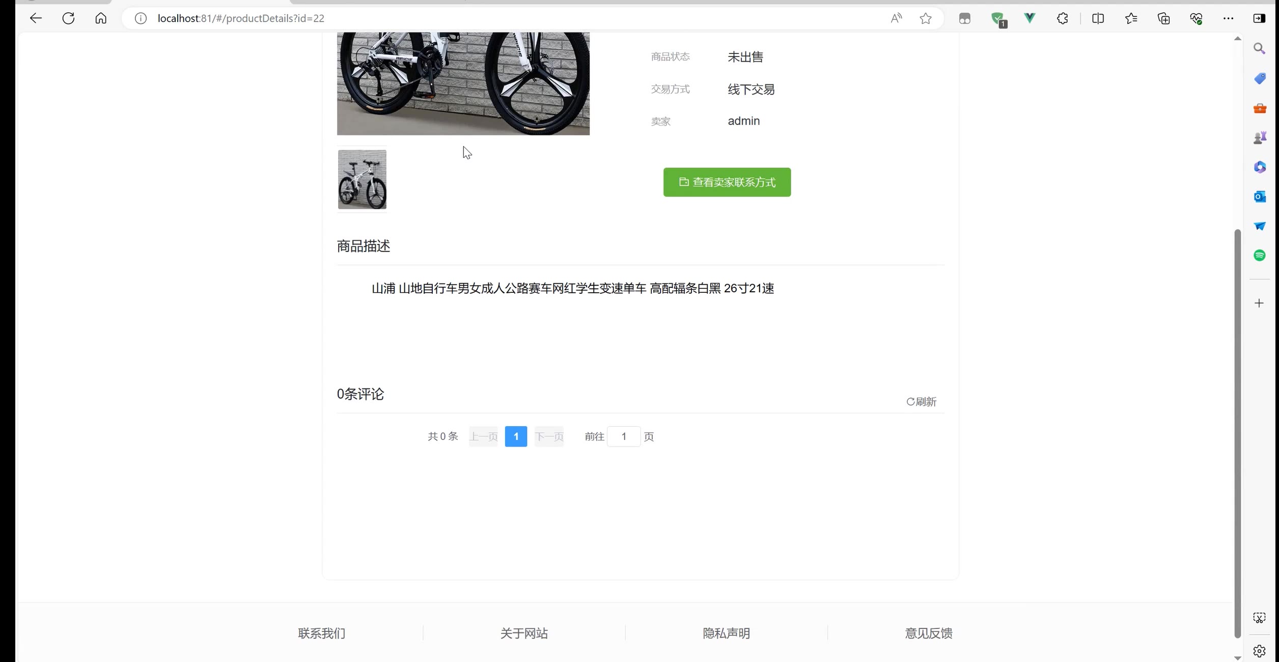1279x662 pixels.
Task: Open Collections panel
Action: pos(1163,18)
